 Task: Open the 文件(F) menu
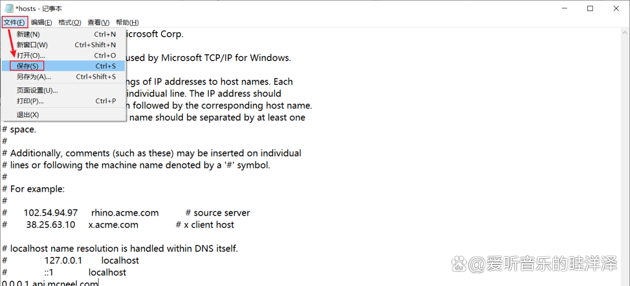[14, 22]
